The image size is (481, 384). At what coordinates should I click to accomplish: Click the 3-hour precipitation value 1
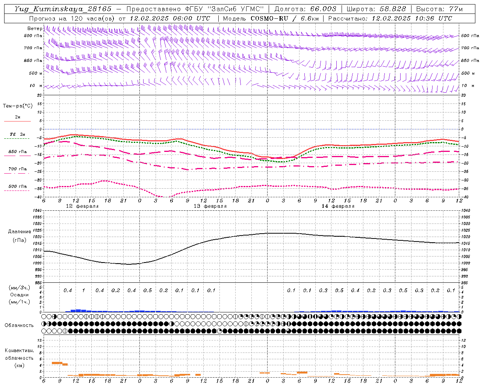[83, 290]
